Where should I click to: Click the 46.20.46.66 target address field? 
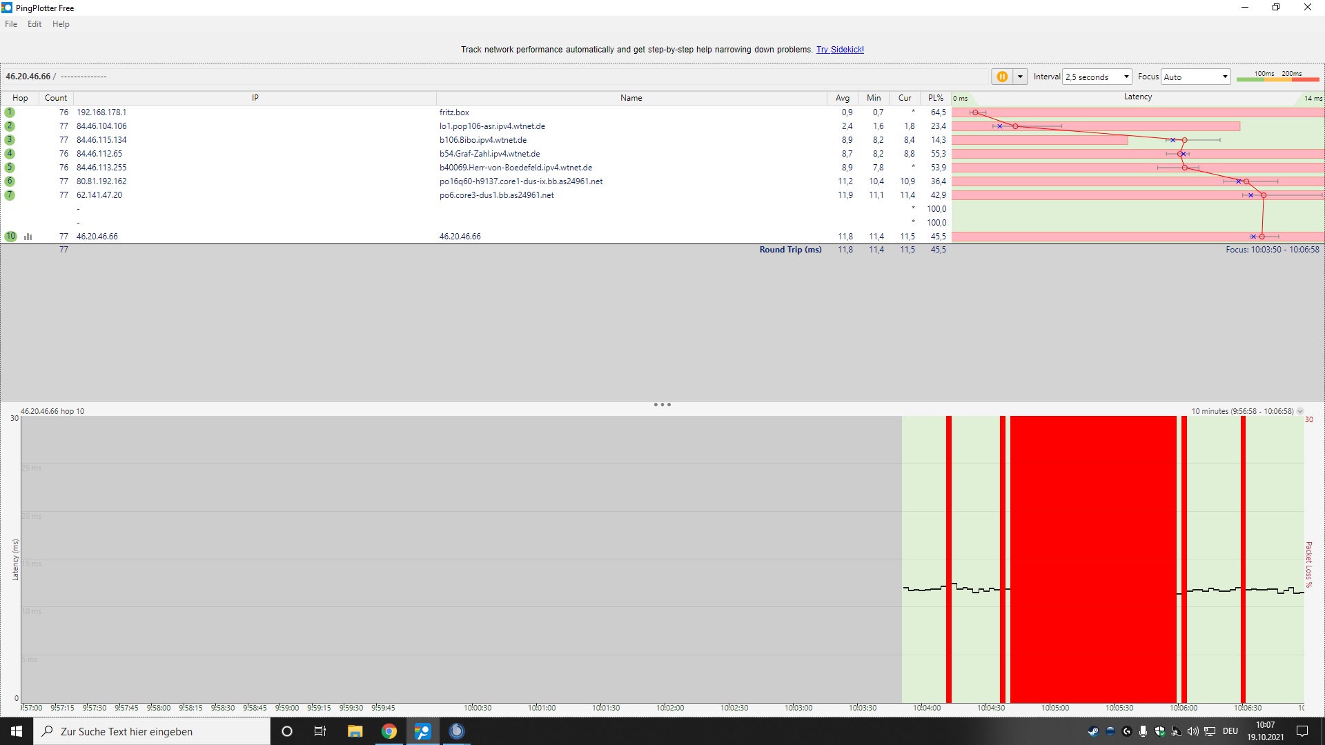[x=28, y=77]
